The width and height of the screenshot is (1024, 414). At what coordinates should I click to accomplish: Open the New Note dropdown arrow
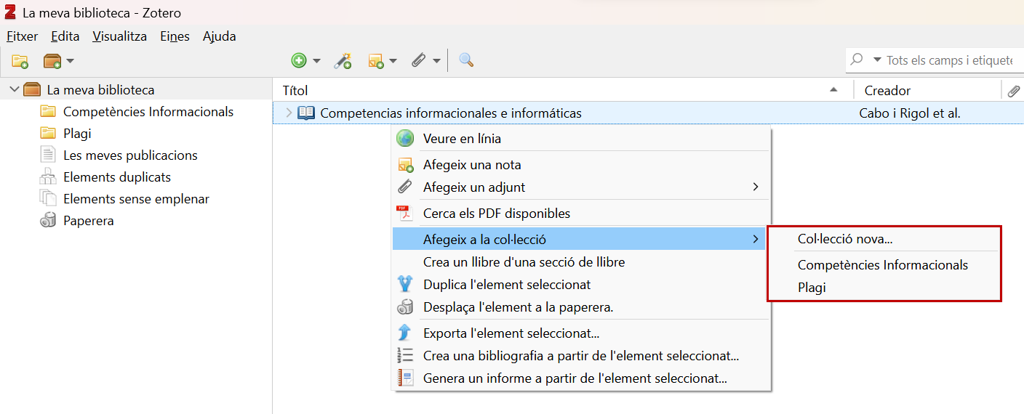pos(393,61)
